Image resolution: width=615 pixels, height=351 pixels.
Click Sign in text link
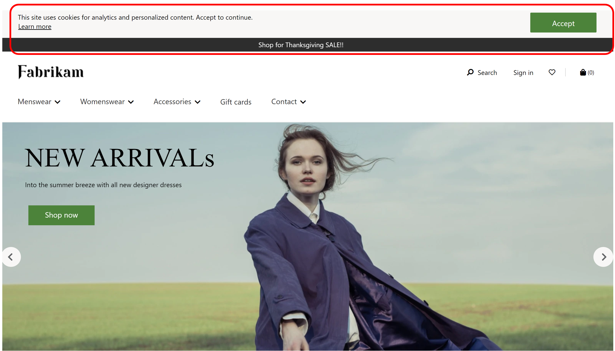pyautogui.click(x=523, y=72)
